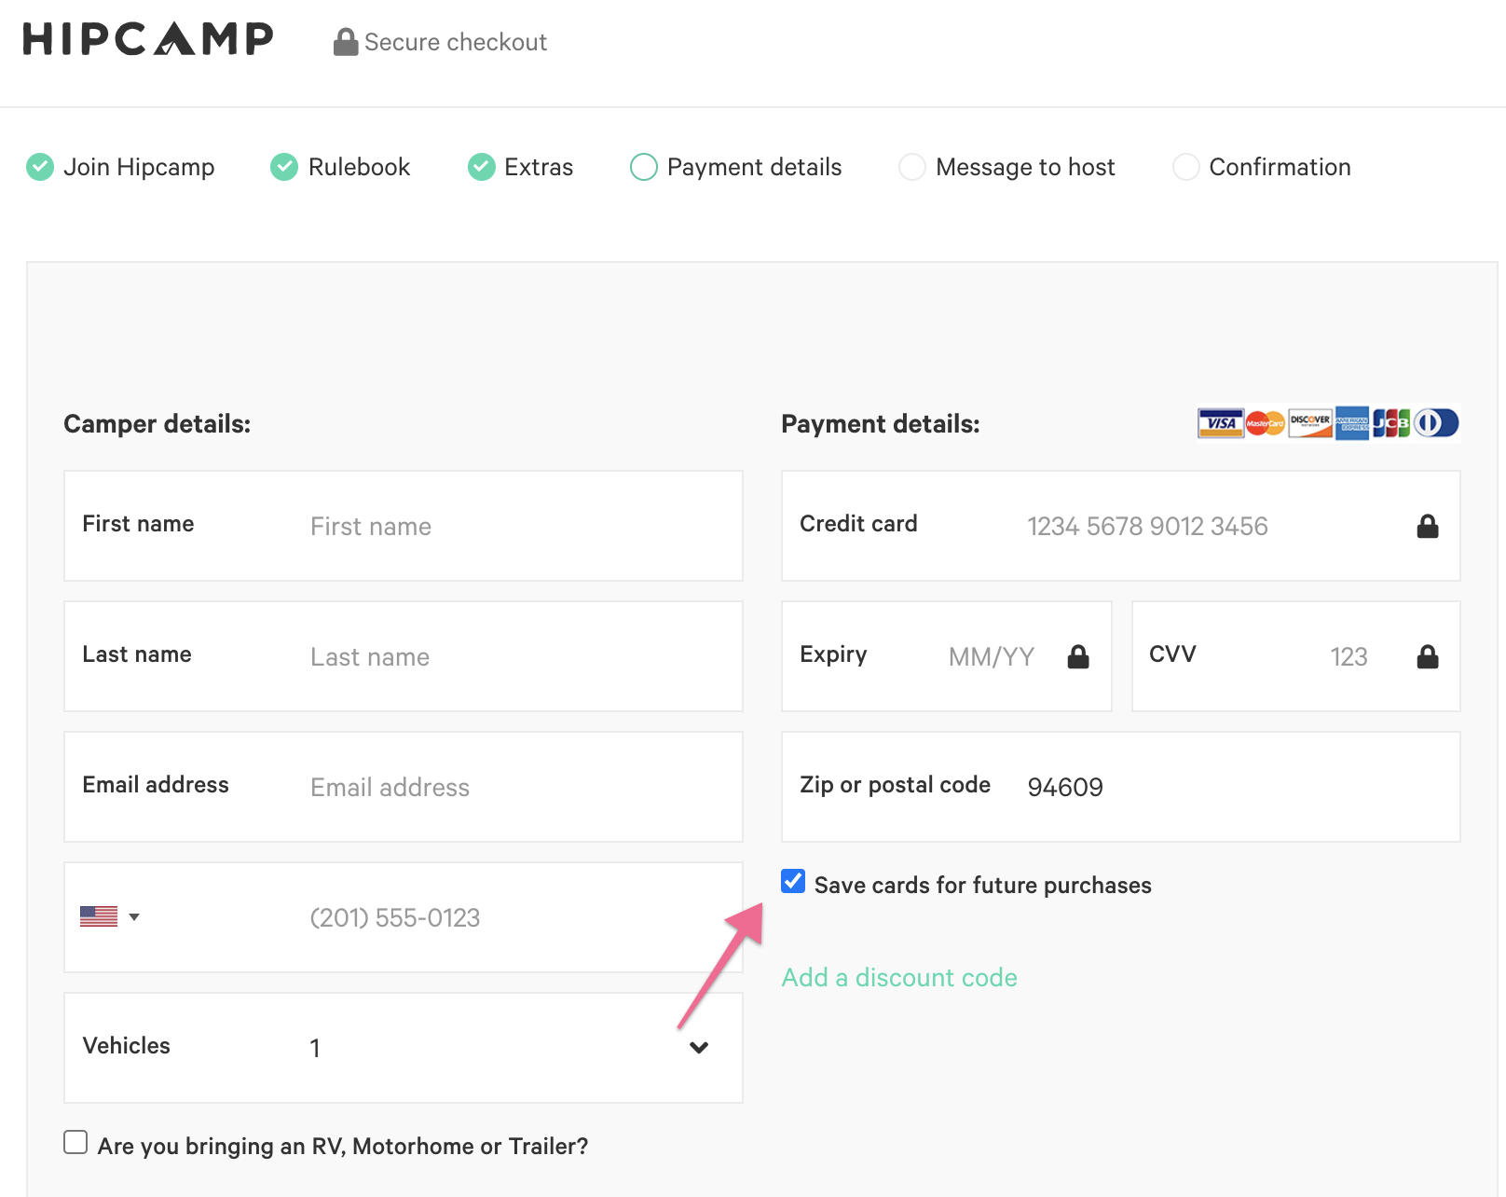Click the Secure checkout text
Viewport: 1506px width, 1197px height.
pos(456,42)
